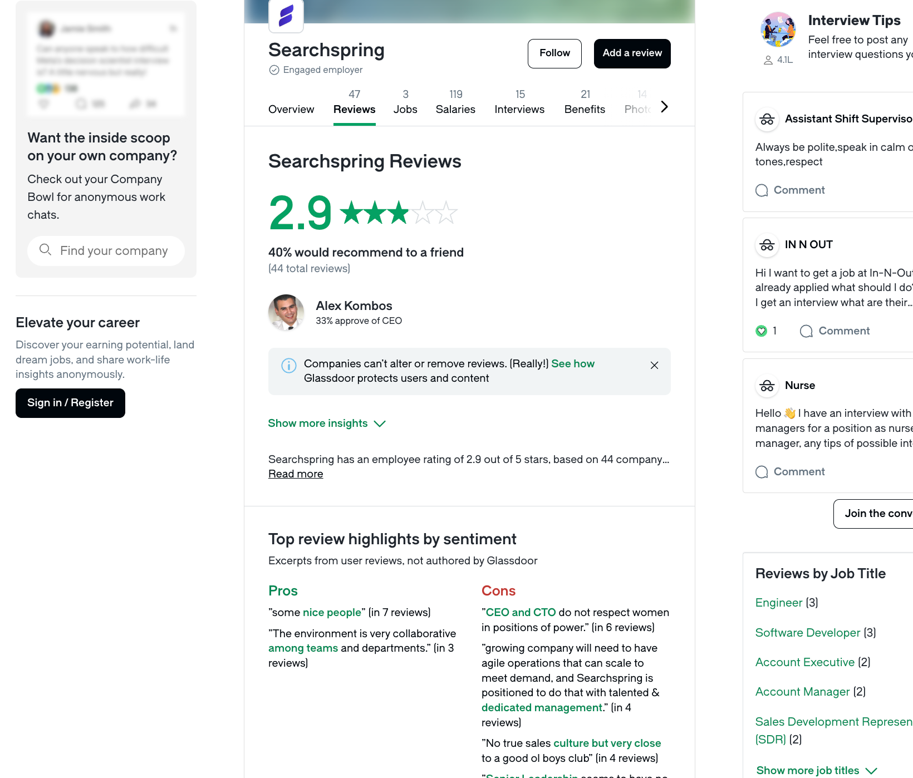Like the IN N OUT interview post
This screenshot has height=778, width=913.
[x=761, y=331]
